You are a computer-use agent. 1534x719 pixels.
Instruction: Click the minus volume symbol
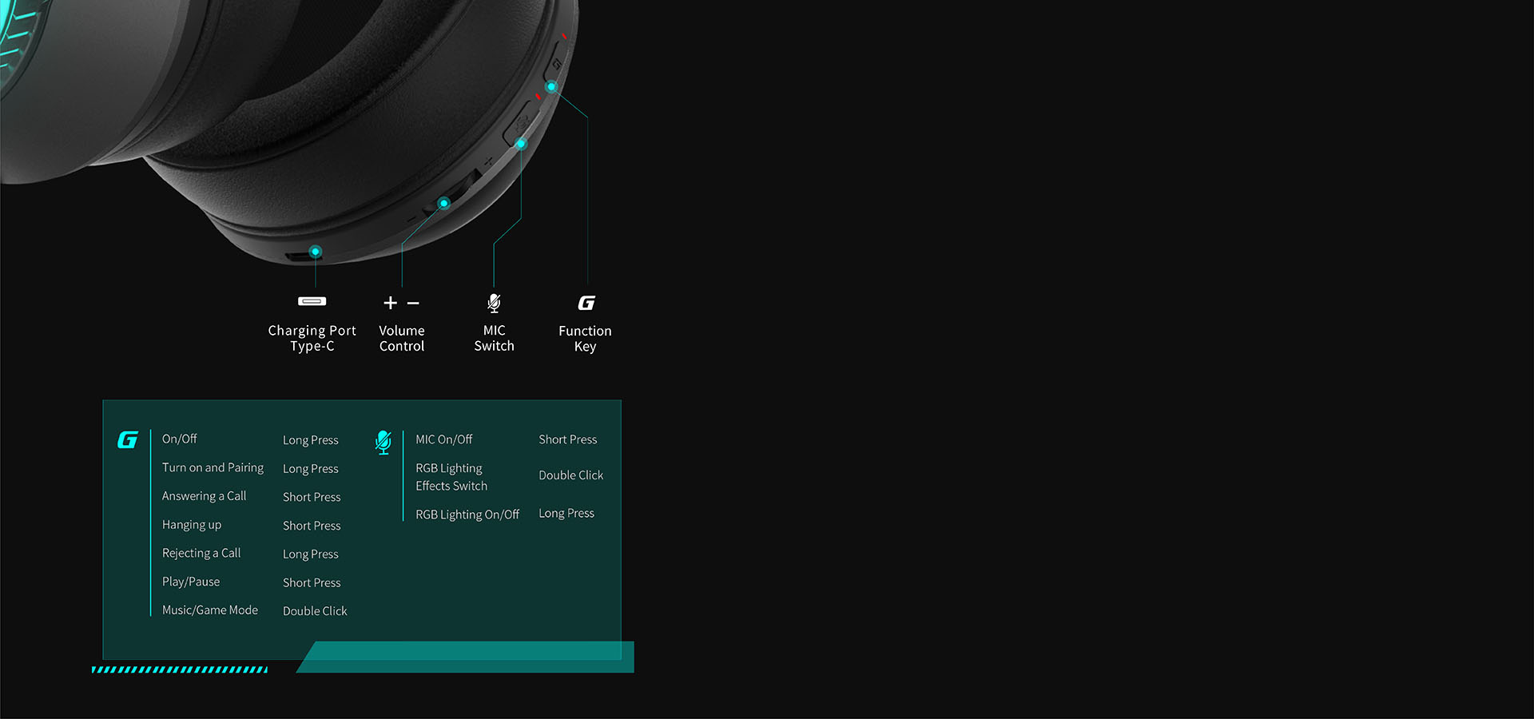pyautogui.click(x=413, y=303)
